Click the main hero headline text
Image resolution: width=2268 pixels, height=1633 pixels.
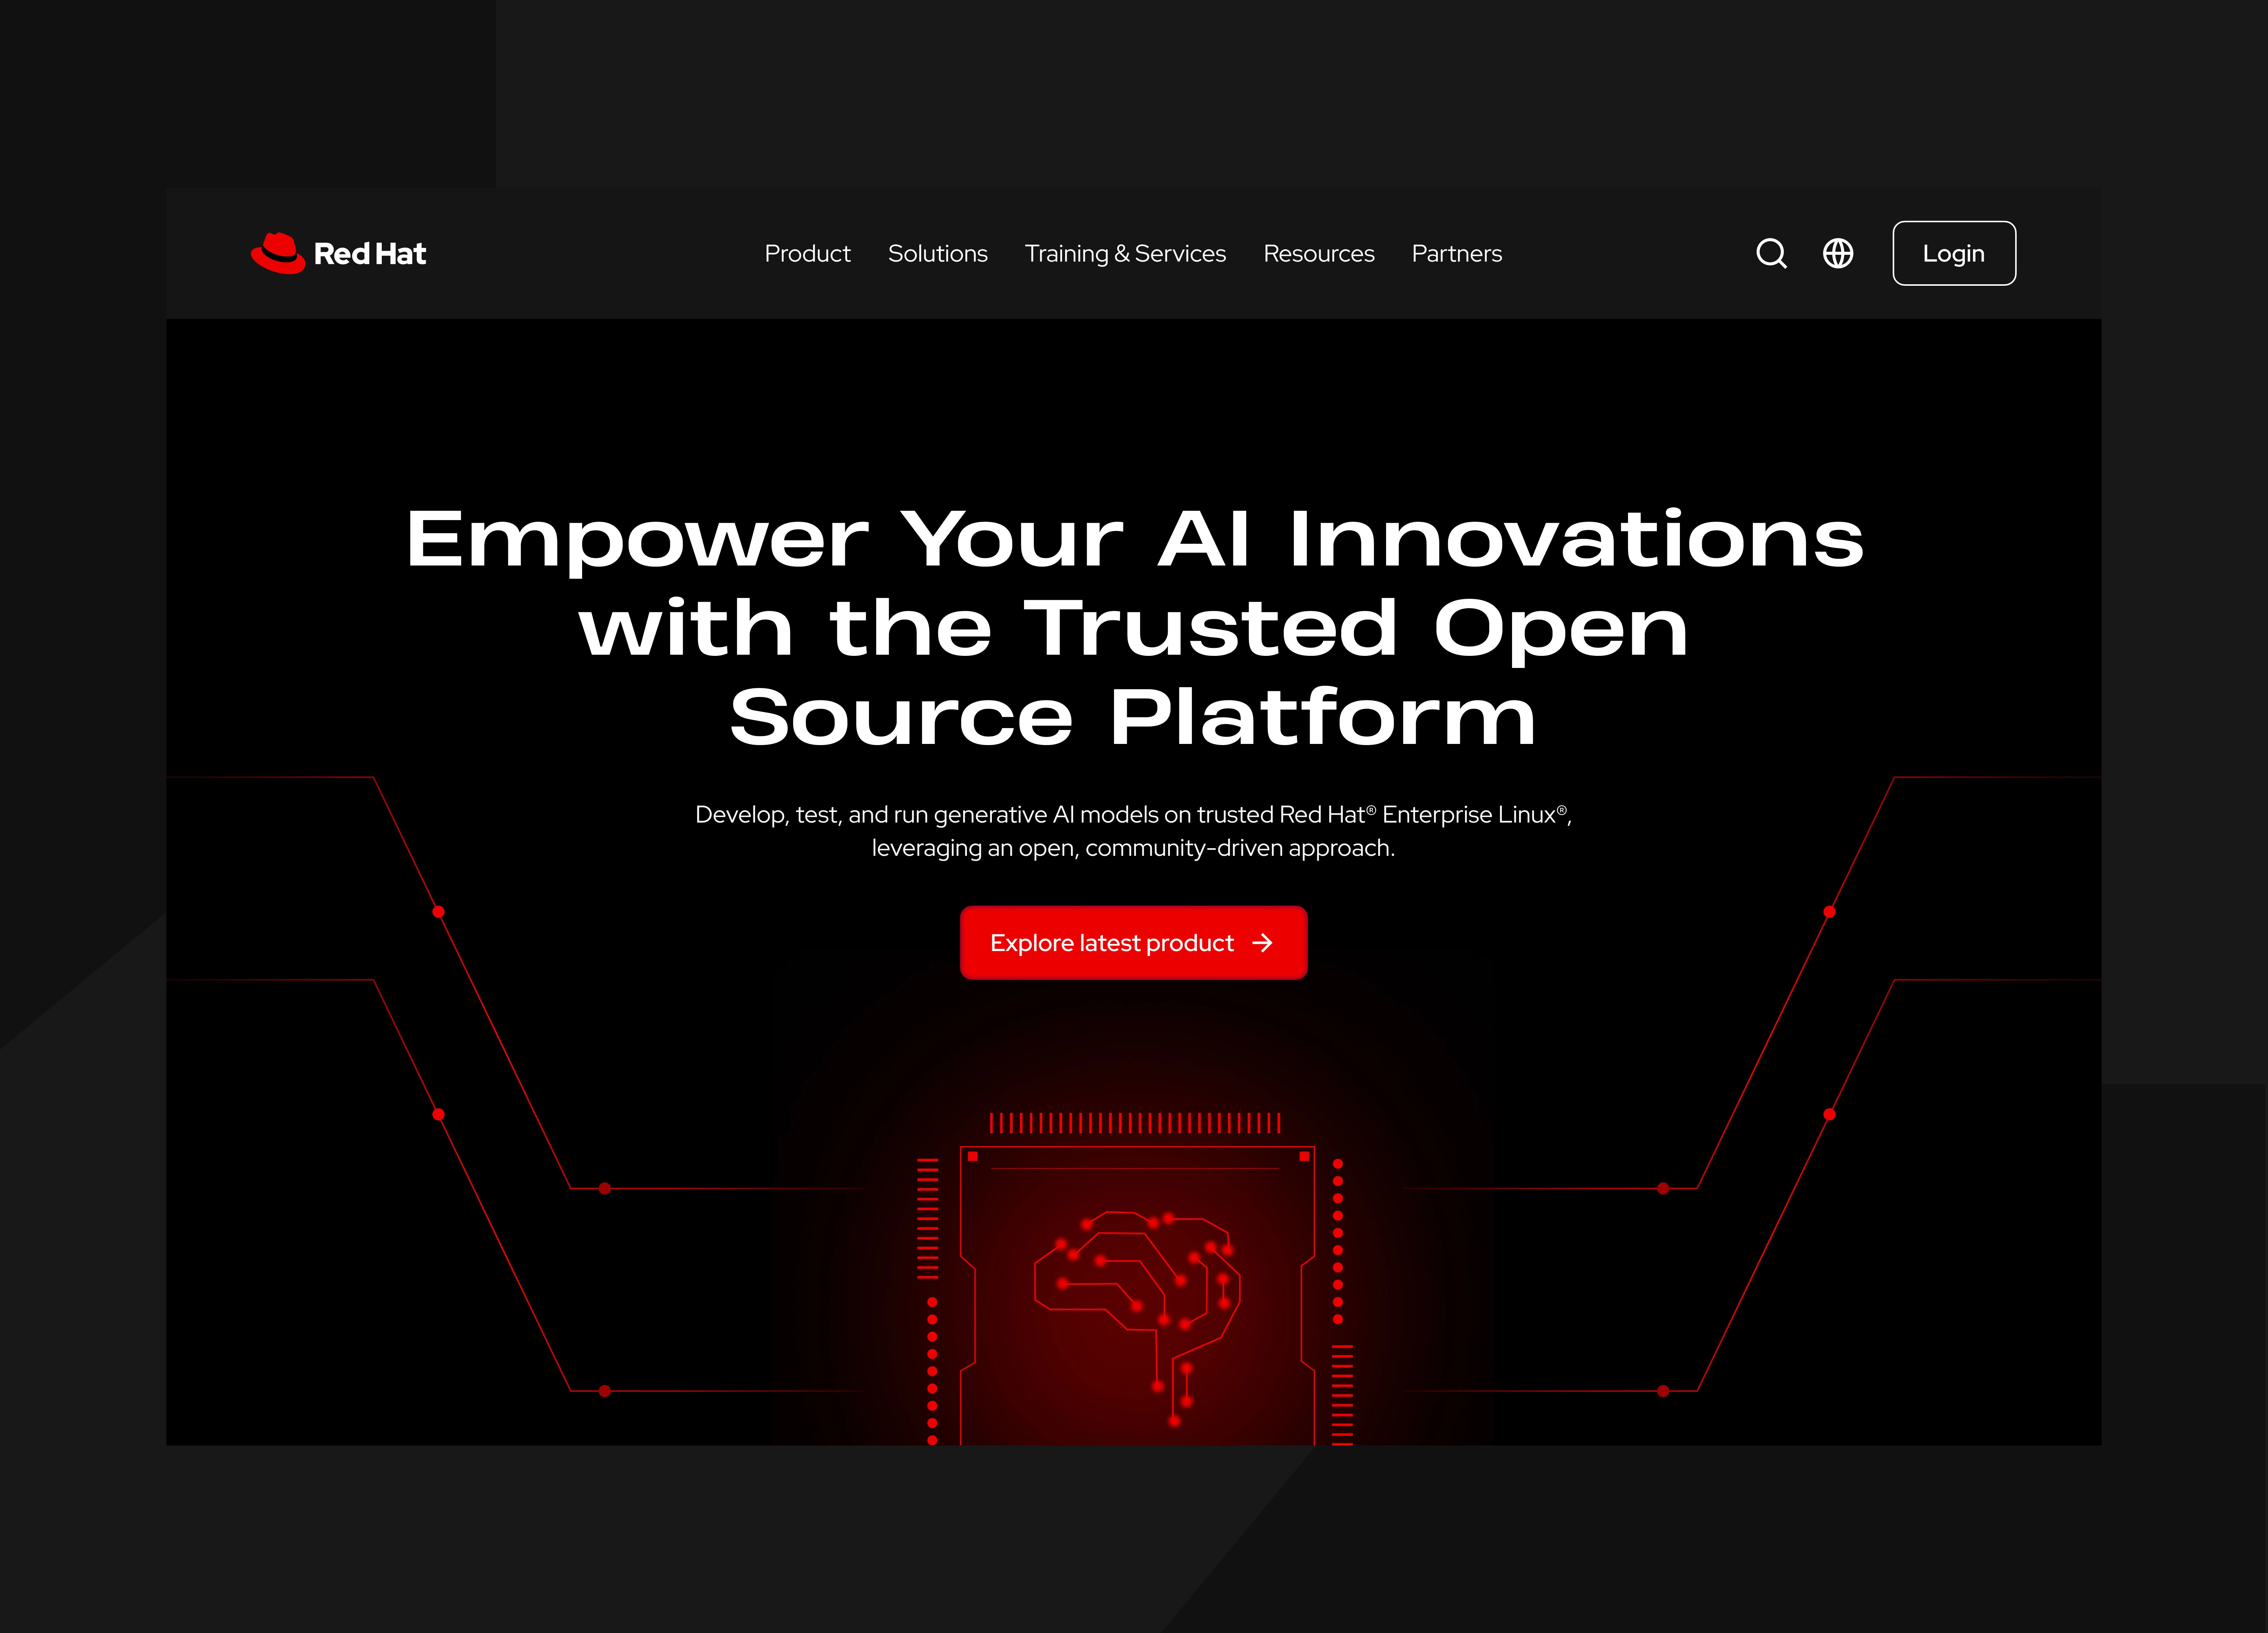coord(1134,627)
